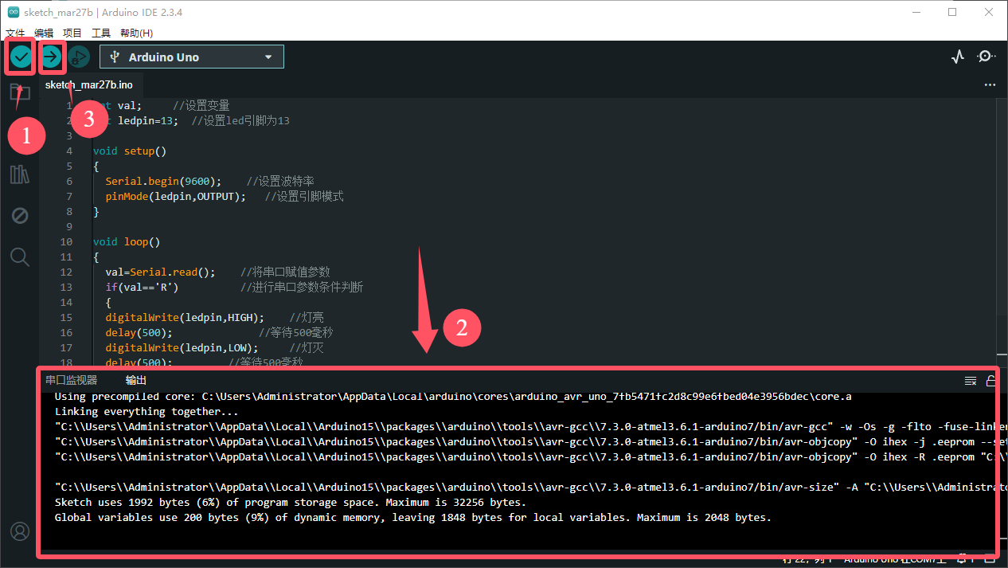The height and width of the screenshot is (568, 1008).
Task: Open the Serial Monitor magnifier icon
Action: [x=987, y=57]
